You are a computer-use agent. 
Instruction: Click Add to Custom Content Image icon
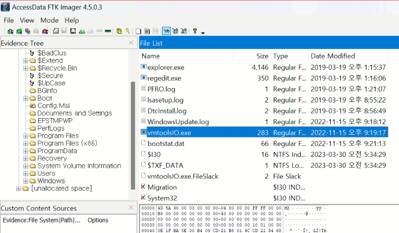tap(82, 31)
